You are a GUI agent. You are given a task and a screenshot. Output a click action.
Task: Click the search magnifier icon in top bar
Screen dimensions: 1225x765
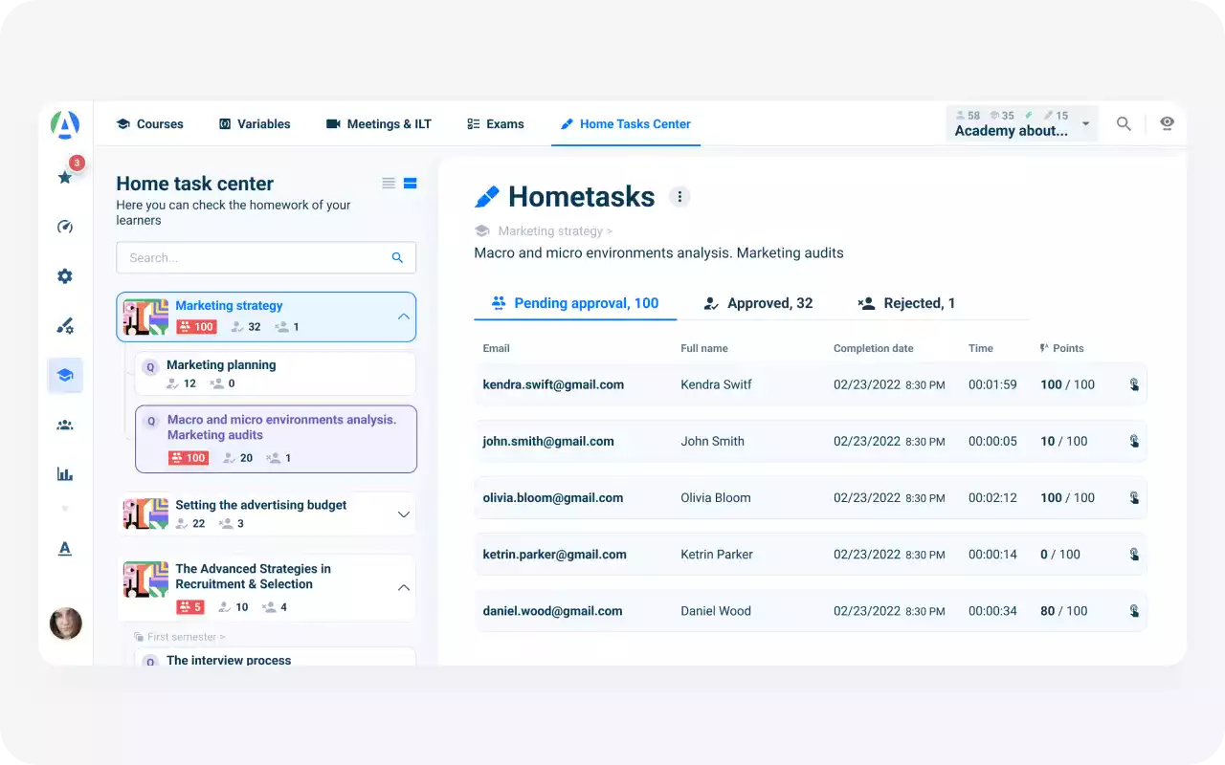point(1124,124)
